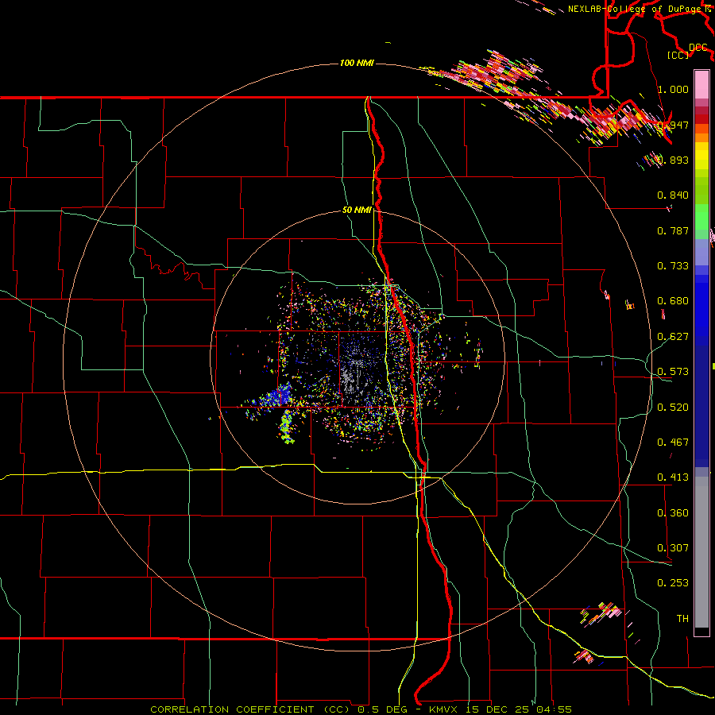Select the 0.307 scale value
This screenshot has height=715, width=715.
(673, 548)
